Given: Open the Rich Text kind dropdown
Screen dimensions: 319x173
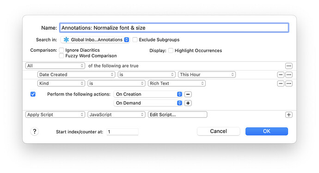Looking at the screenshot, I should (177, 83).
